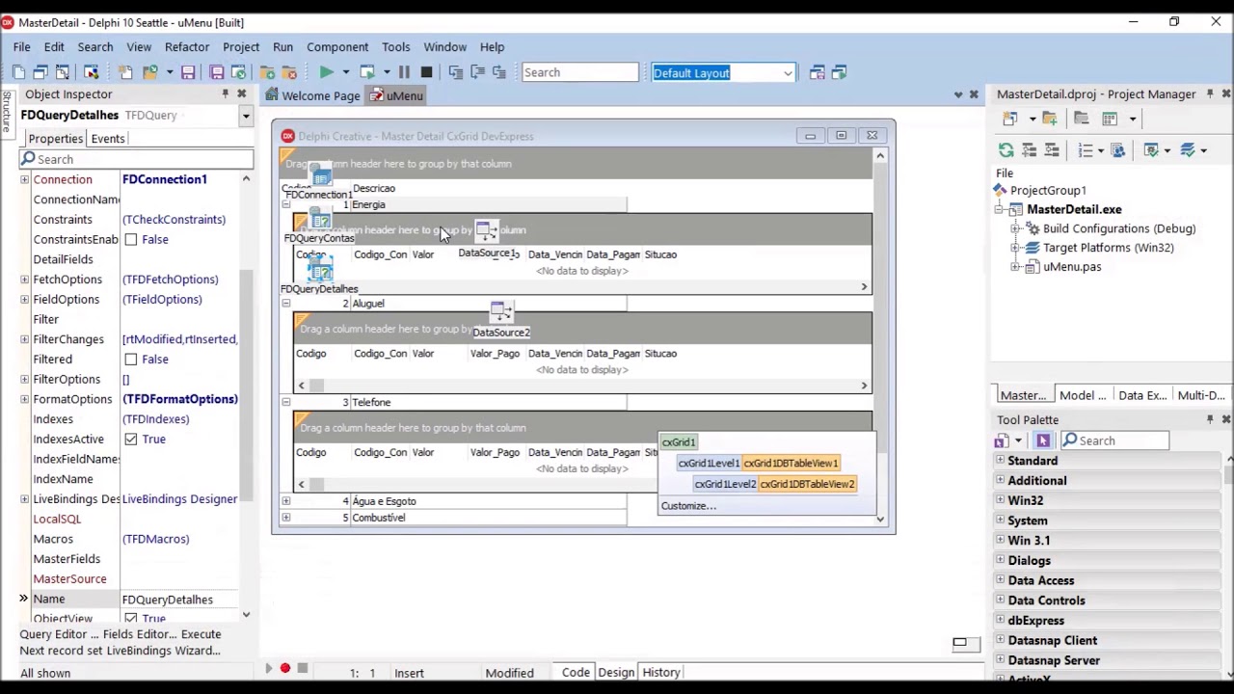Open the Object Inspector component selector dropdown
The width and height of the screenshot is (1234, 694).
(246, 116)
